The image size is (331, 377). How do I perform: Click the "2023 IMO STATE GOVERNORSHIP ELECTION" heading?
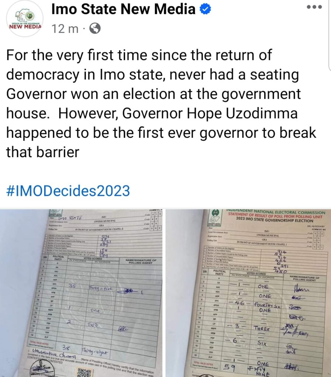[x=276, y=218]
